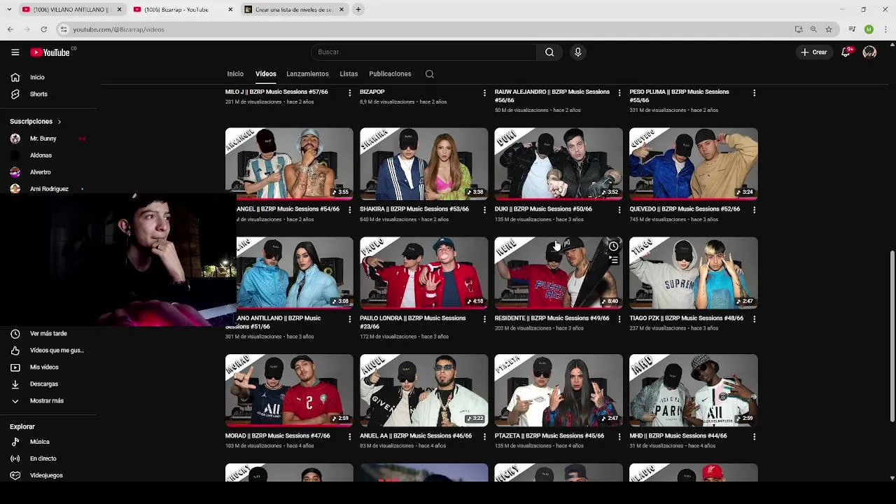
Task: Open DUKI BZRP Music Sessions title
Action: pyautogui.click(x=543, y=209)
